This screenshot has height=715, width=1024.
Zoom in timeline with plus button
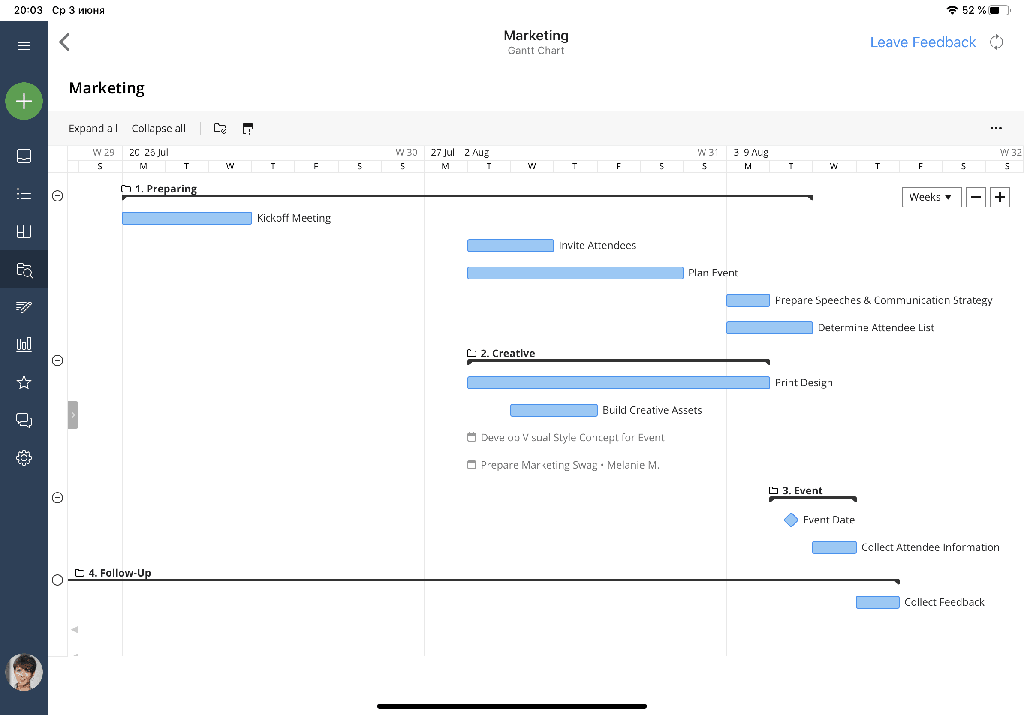coord(1000,197)
